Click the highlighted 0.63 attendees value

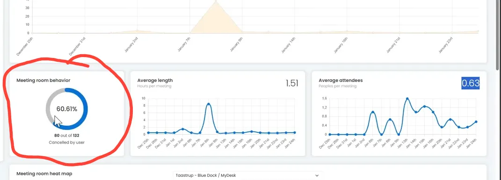pyautogui.click(x=471, y=83)
